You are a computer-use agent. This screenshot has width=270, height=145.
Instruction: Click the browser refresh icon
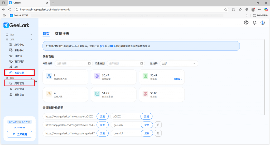(x=10, y=10)
